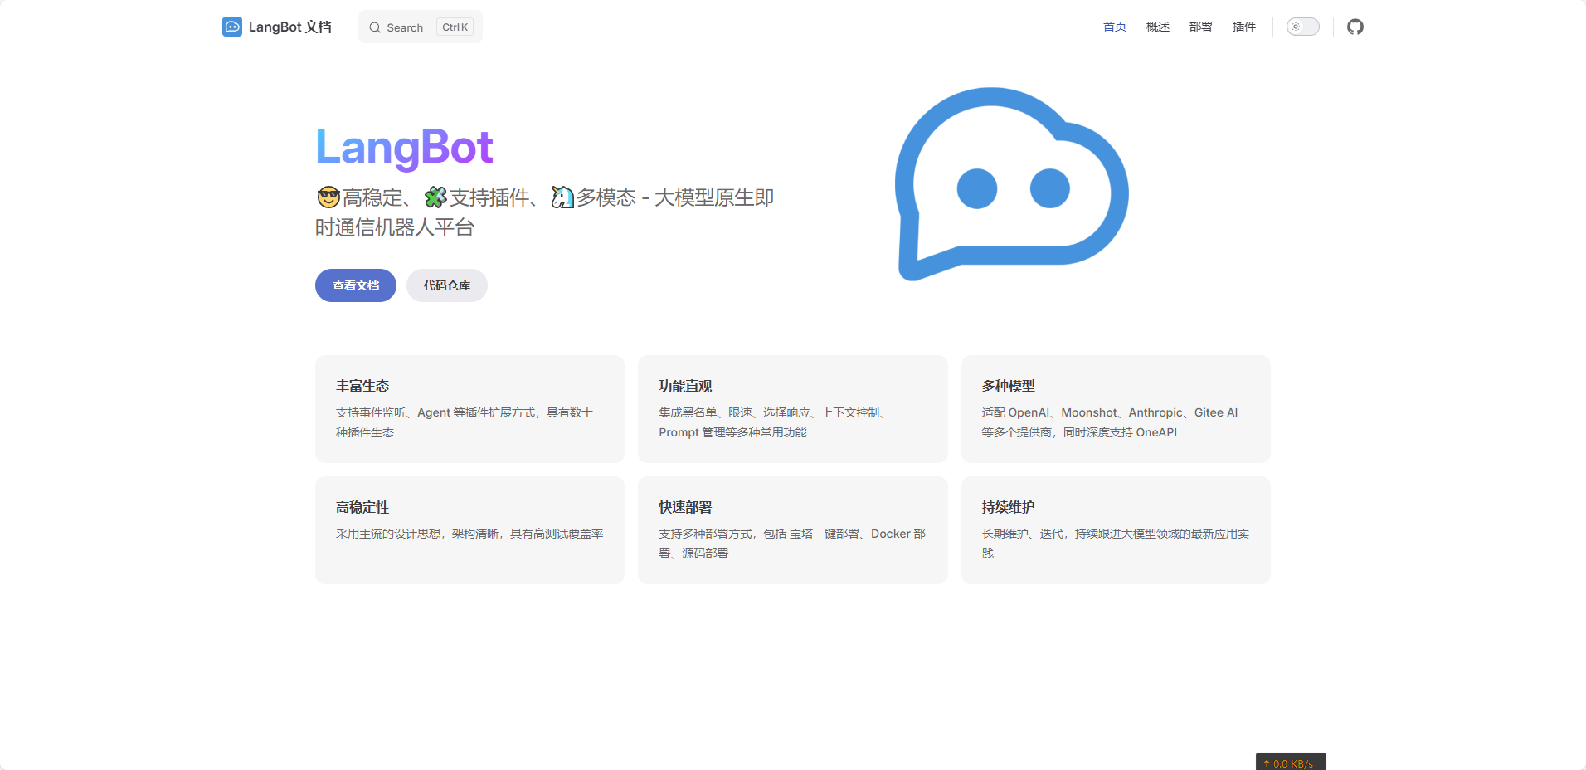The height and width of the screenshot is (770, 1586).
Task: Select the 持续维护 feature card
Action: (1115, 530)
